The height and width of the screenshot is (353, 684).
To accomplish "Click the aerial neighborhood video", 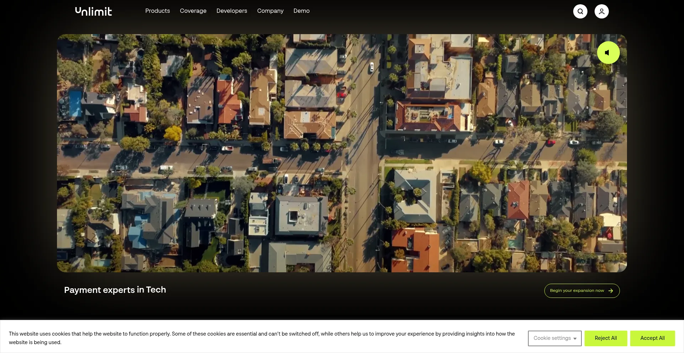I will click(x=342, y=153).
